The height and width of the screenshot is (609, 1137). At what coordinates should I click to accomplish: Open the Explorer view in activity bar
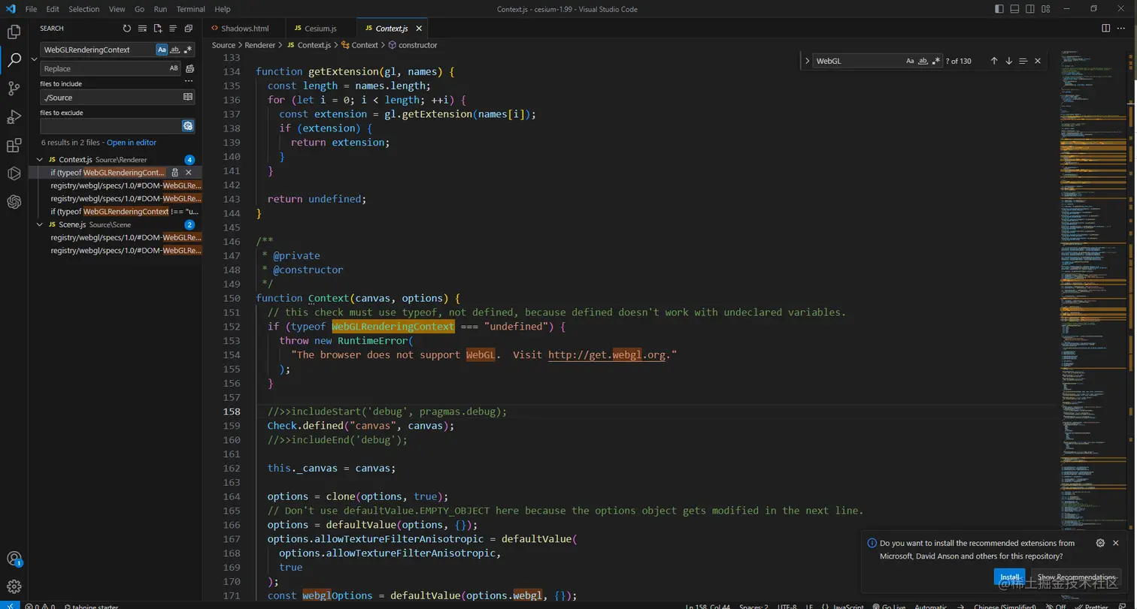point(14,32)
